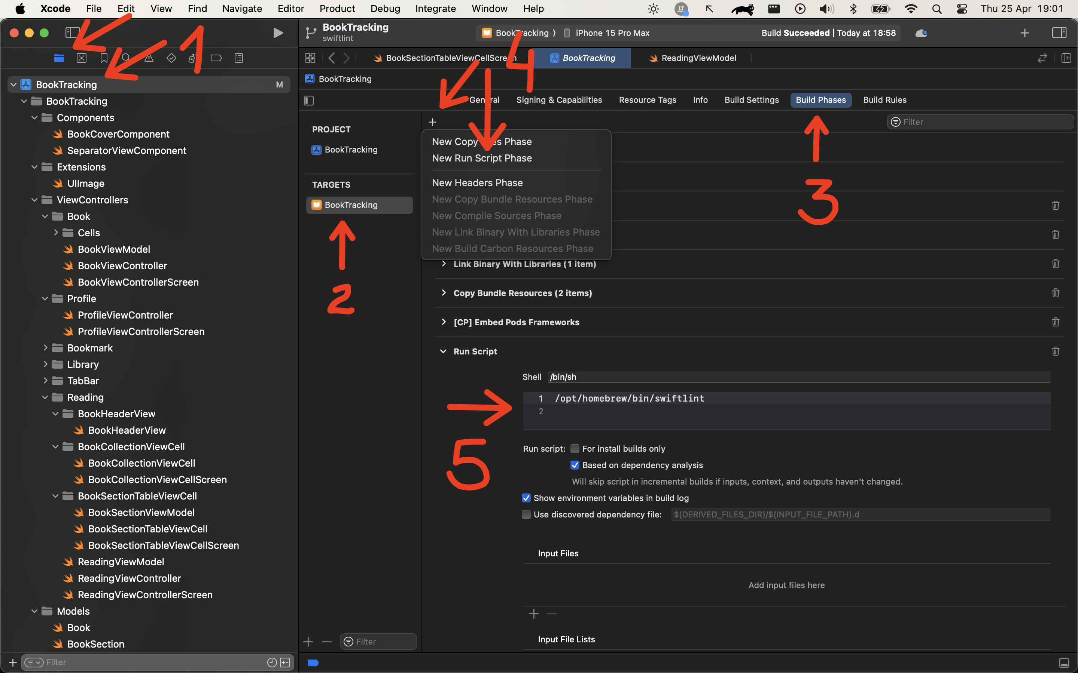Go forward with the editor's right chevron

pos(347,58)
